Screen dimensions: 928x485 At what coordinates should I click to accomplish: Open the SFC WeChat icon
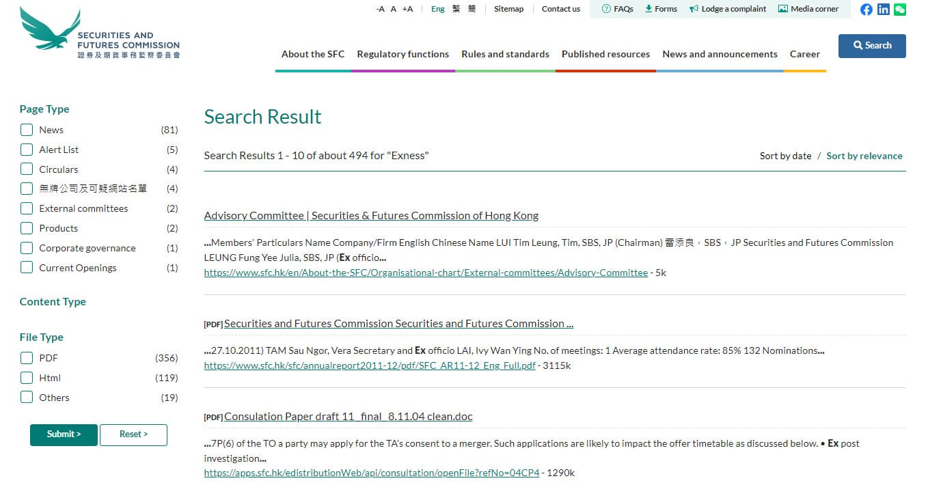tap(900, 10)
